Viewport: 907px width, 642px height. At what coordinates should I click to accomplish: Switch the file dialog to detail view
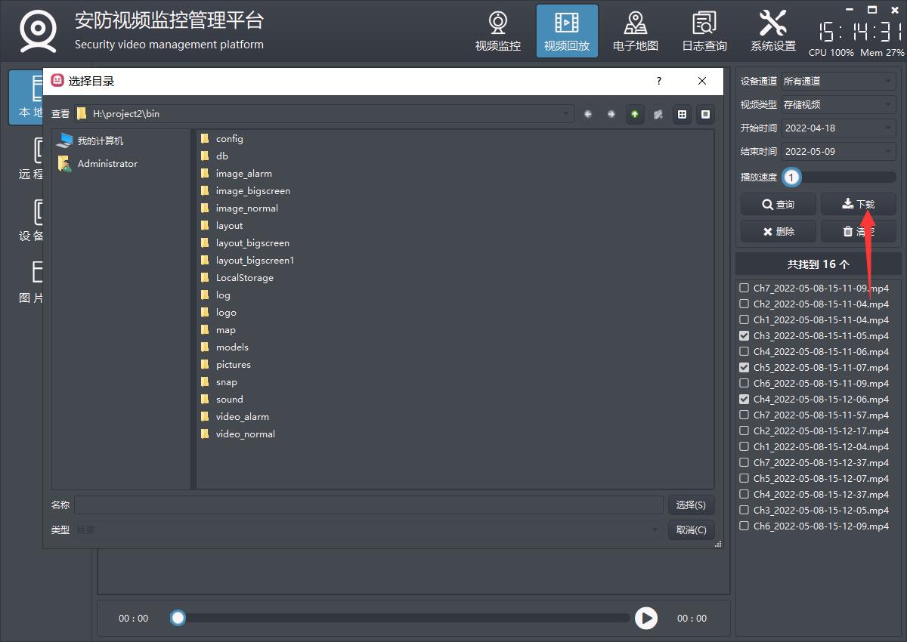(705, 114)
